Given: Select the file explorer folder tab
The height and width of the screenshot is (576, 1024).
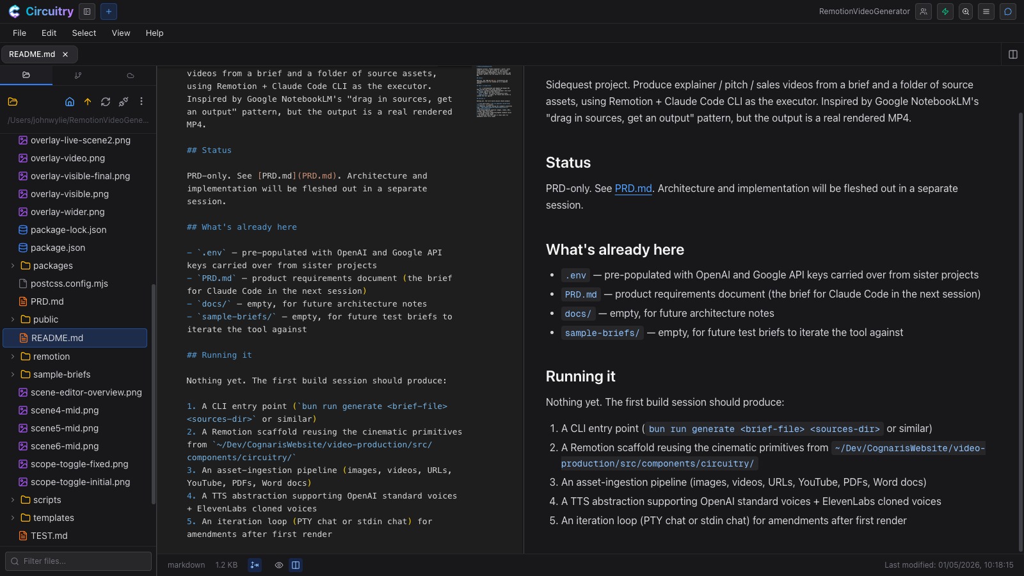Looking at the screenshot, I should tap(26, 76).
